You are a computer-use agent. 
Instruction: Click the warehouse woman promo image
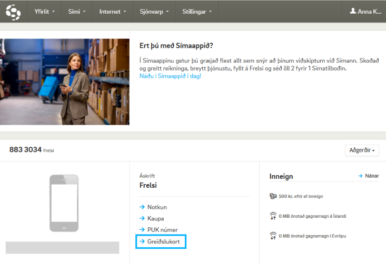[64, 82]
